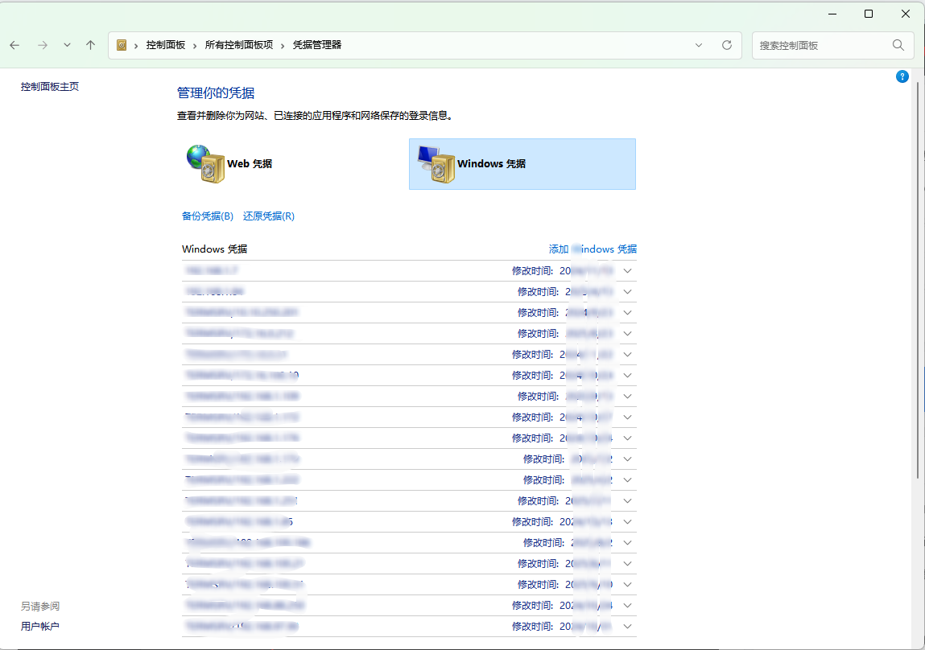Open the 用户帐户 link
This screenshot has height=650, width=925.
(40, 627)
